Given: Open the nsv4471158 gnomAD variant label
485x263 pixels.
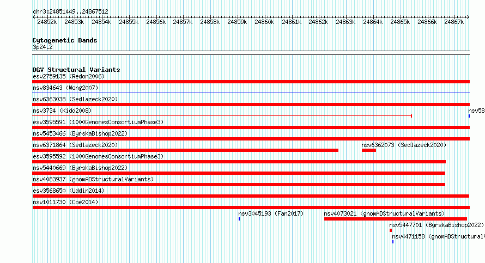Looking at the screenshot, I should tap(438, 236).
